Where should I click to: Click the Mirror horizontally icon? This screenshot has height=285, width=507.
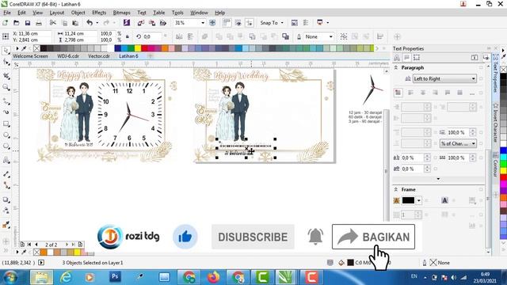tap(179, 36)
